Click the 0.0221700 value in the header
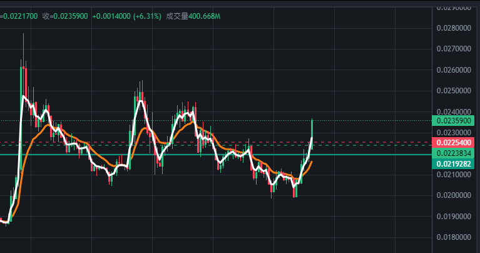This screenshot has height=253, width=480. click(x=20, y=16)
